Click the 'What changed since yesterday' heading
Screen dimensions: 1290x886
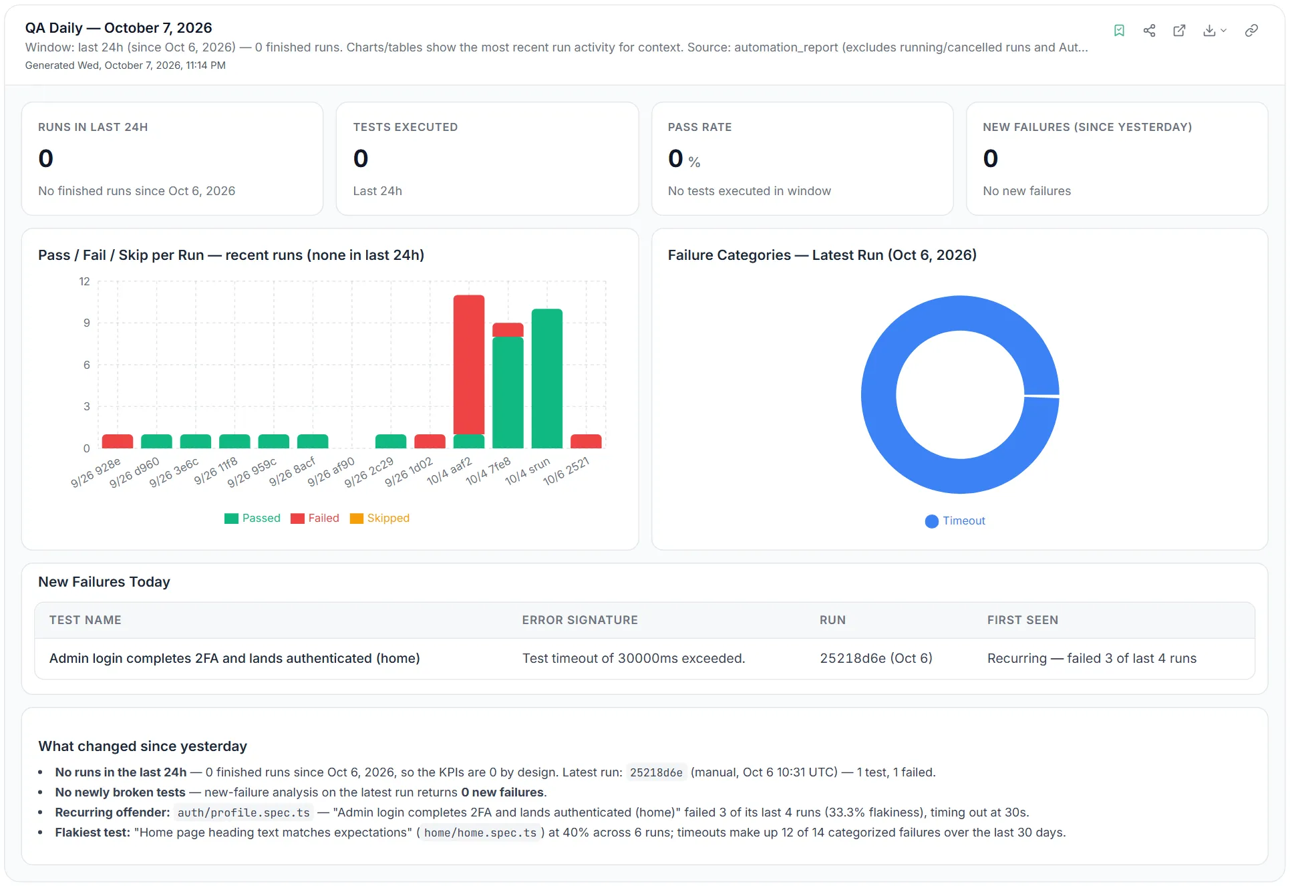click(142, 746)
